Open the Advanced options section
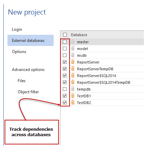The image size is (149, 149). click(x=28, y=70)
